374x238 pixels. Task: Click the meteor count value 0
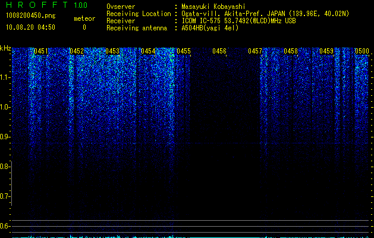[84, 27]
